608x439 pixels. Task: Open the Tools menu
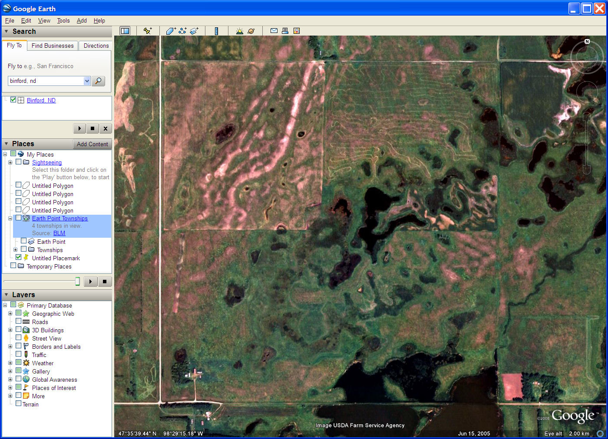point(63,20)
